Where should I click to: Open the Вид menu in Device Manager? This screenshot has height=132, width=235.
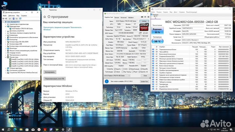click(x=18, y=16)
